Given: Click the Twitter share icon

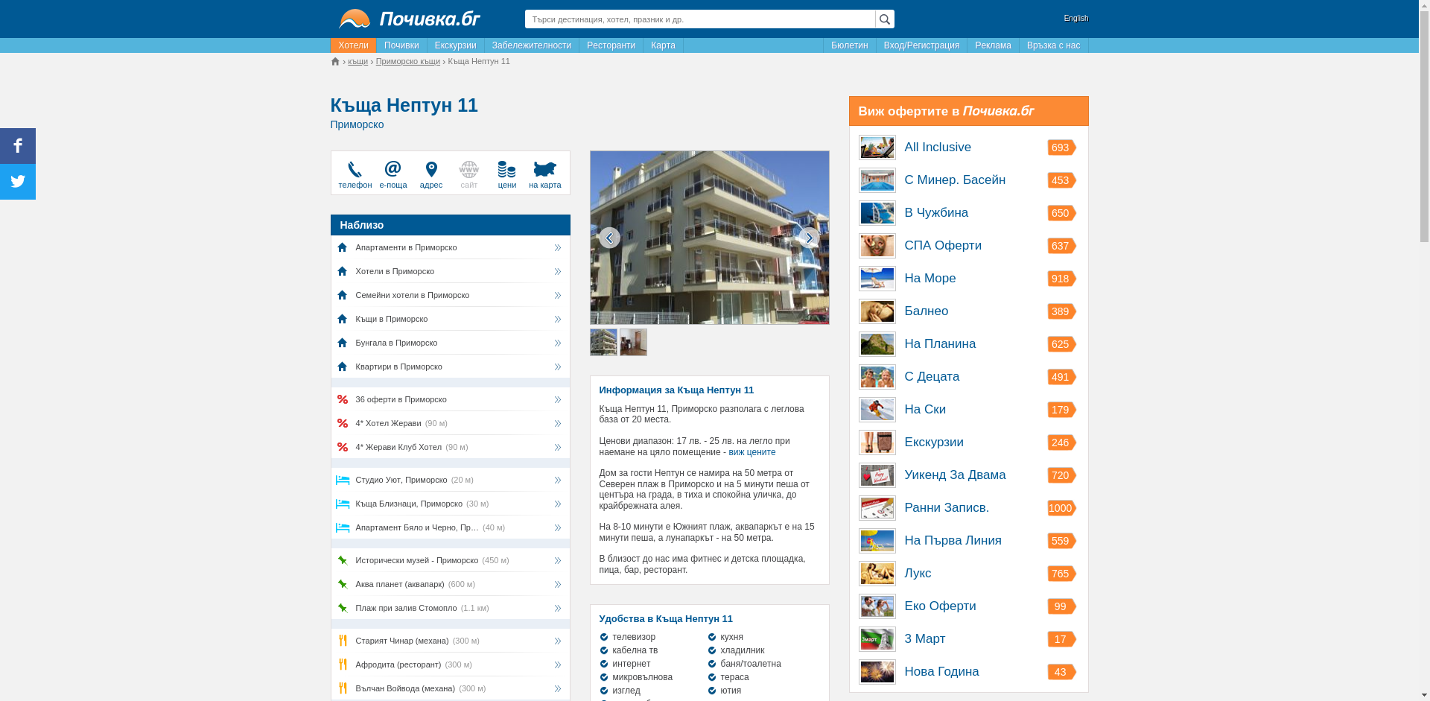Looking at the screenshot, I should coord(18,182).
